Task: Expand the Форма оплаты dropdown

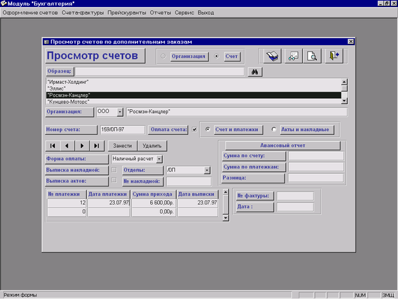Action: coord(159,158)
